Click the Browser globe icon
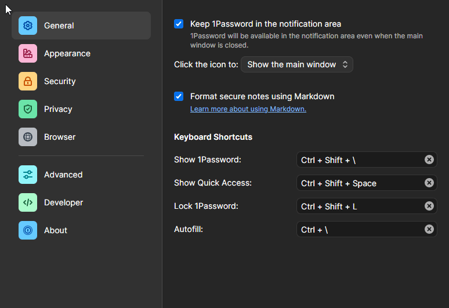Viewport: 449px width, 308px height. click(x=28, y=137)
